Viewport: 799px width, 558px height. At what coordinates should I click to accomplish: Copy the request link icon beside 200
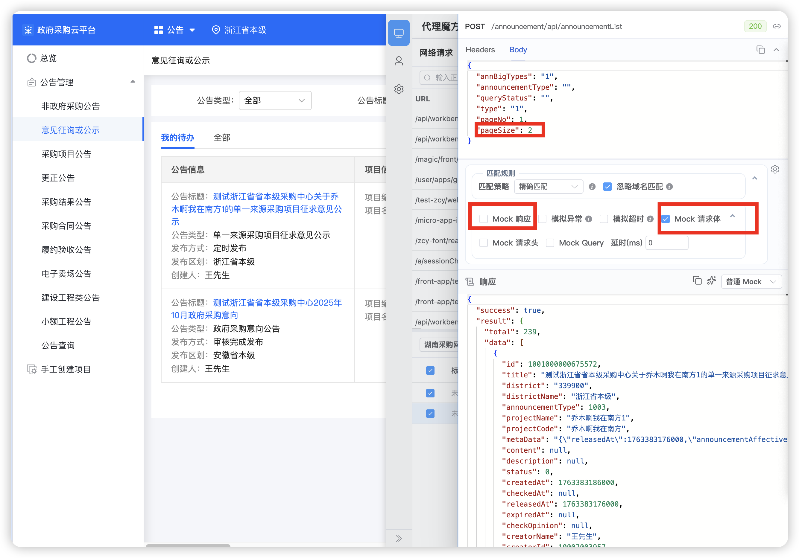coord(777,26)
